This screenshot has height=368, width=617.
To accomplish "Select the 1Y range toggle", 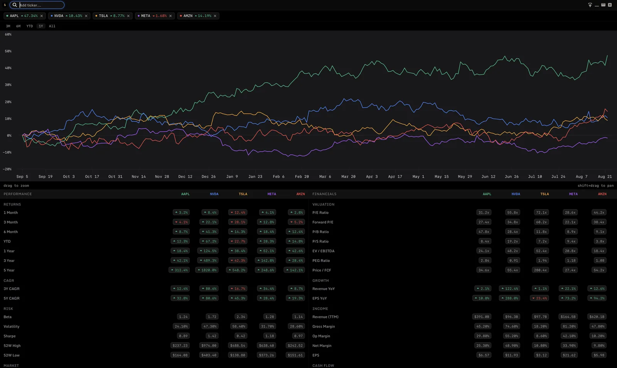I will tap(41, 26).
